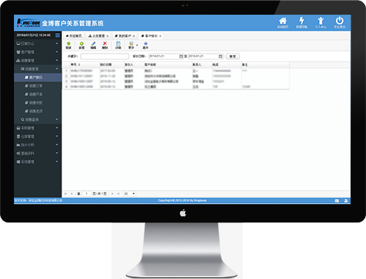Open 销售收款 in sidebar tree
Image resolution: width=366 pixels, height=279 pixels.
point(37,103)
